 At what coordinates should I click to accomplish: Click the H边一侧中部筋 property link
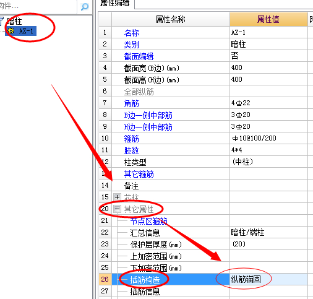click(x=148, y=127)
